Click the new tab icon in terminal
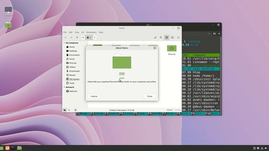Viewport: 269px width, 151px height. (x=214, y=34)
